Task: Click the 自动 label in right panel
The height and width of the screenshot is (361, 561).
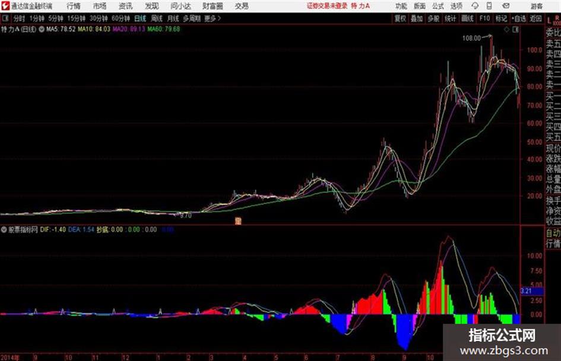Action: 553,233
